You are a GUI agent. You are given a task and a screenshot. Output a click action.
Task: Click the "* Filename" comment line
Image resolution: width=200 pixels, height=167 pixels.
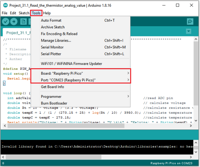tap(16, 49)
